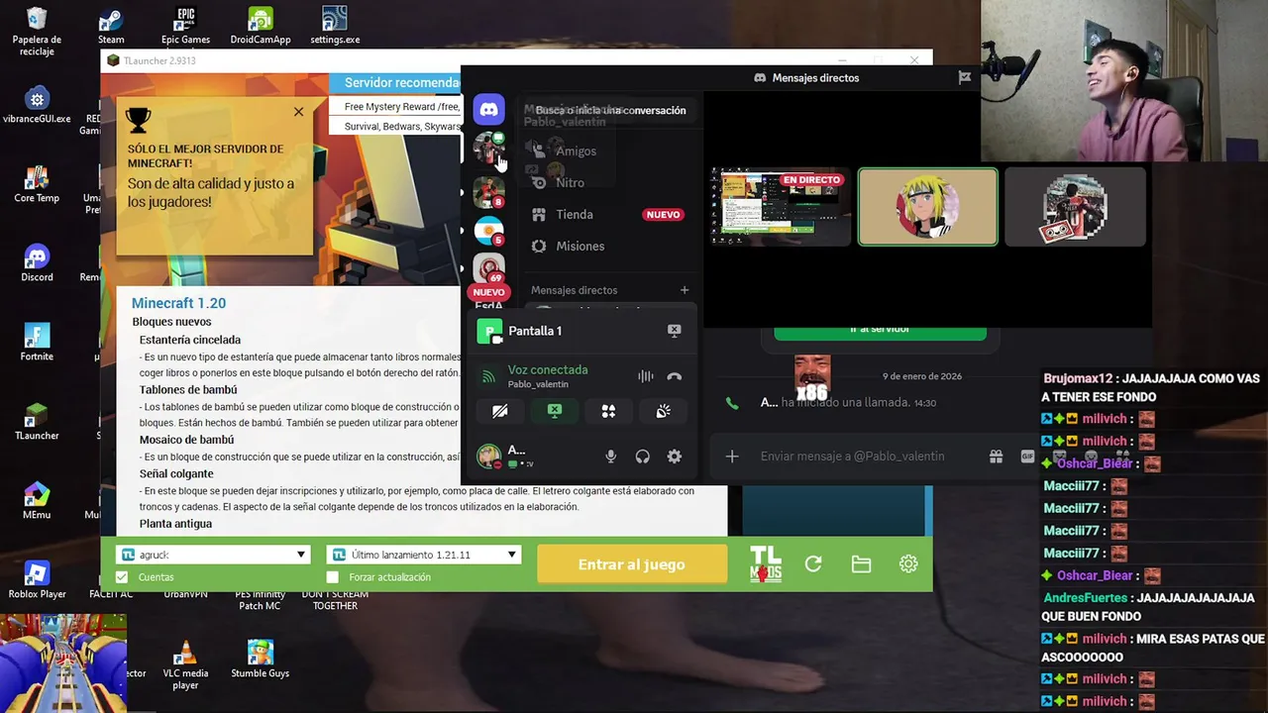Click Mensajes directos section header

574,290
